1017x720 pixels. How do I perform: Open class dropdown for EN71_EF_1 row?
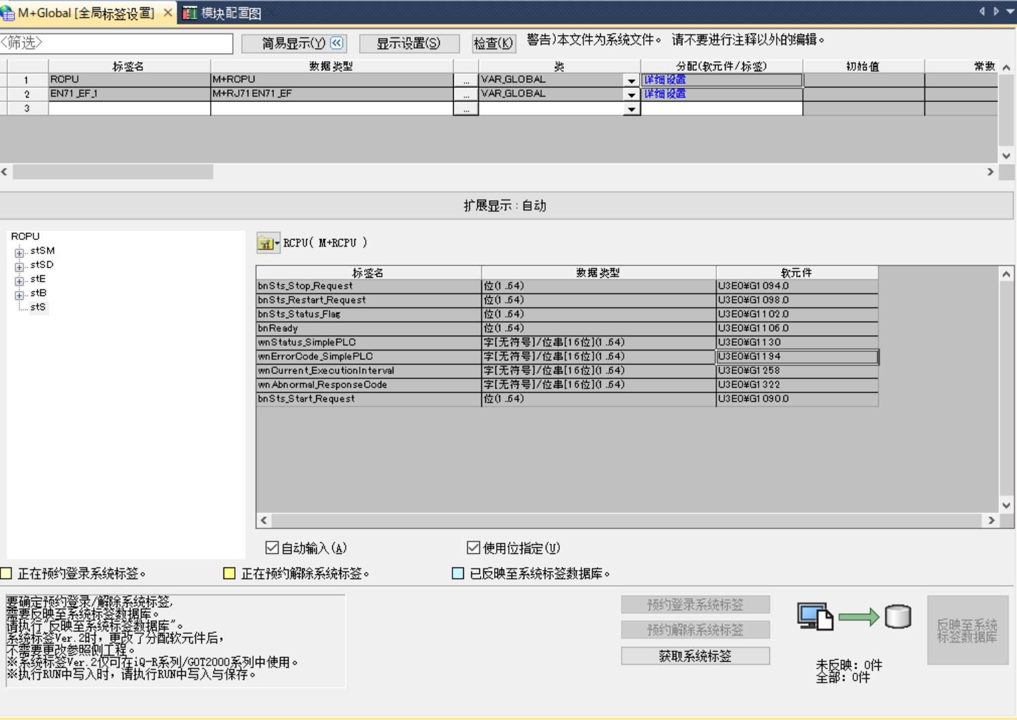click(x=631, y=95)
